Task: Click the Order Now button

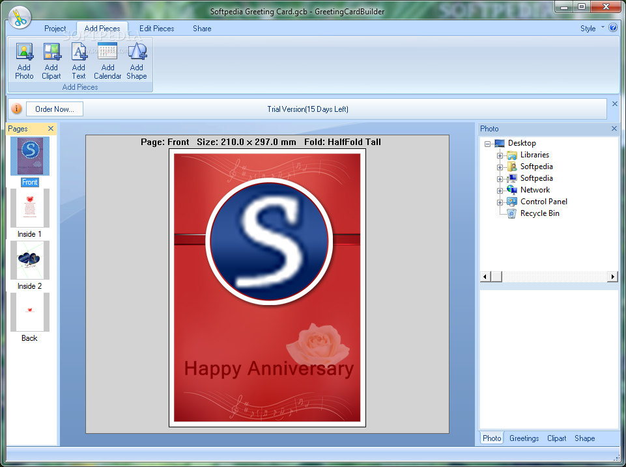Action: coord(55,109)
